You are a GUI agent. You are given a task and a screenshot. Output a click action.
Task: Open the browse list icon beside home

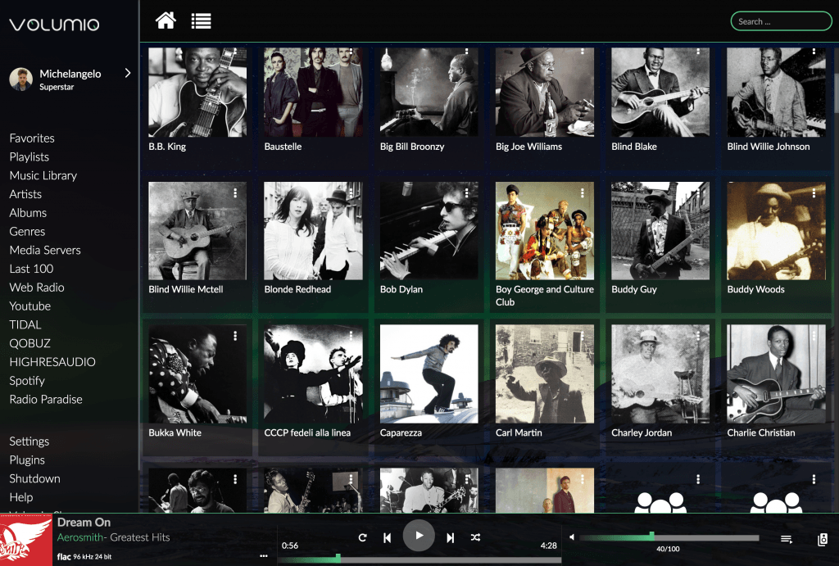(x=202, y=20)
